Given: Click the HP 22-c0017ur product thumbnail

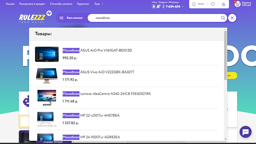Looking at the screenshot, I should pyautogui.click(x=47, y=119).
